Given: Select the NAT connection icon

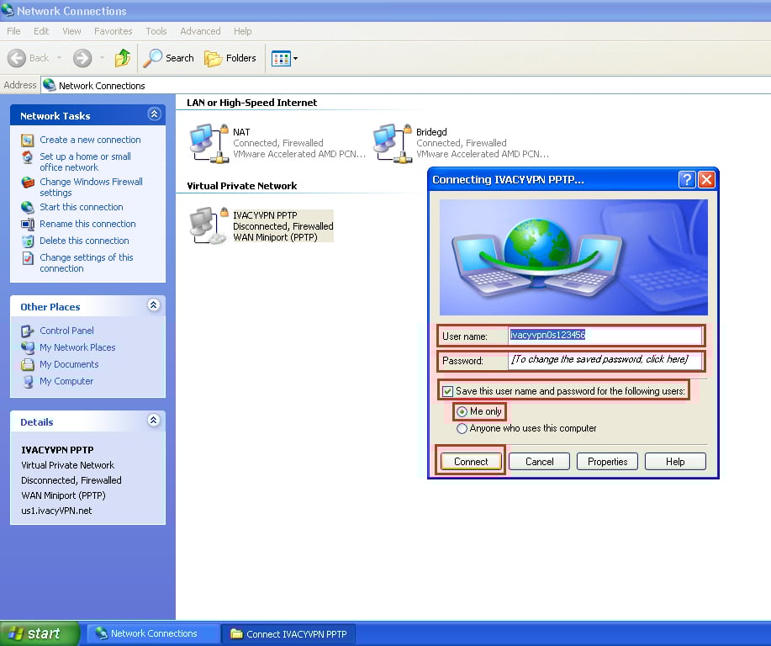Looking at the screenshot, I should [209, 143].
